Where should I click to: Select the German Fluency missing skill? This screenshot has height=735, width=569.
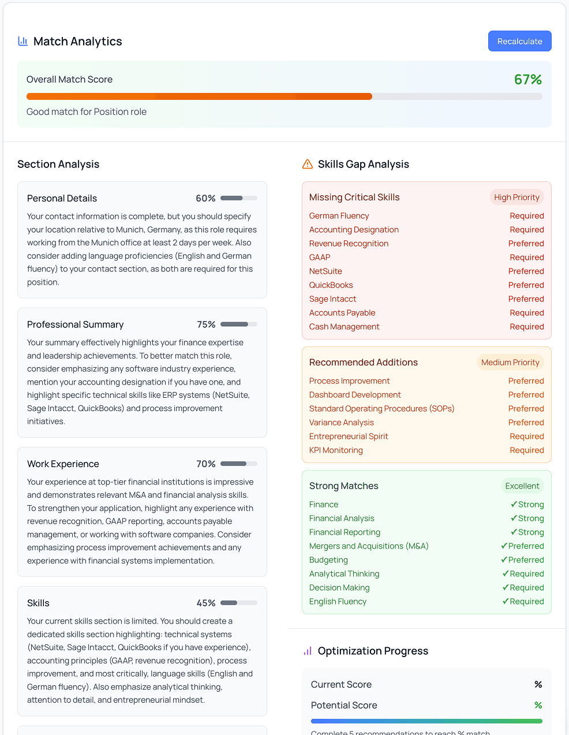coord(339,215)
